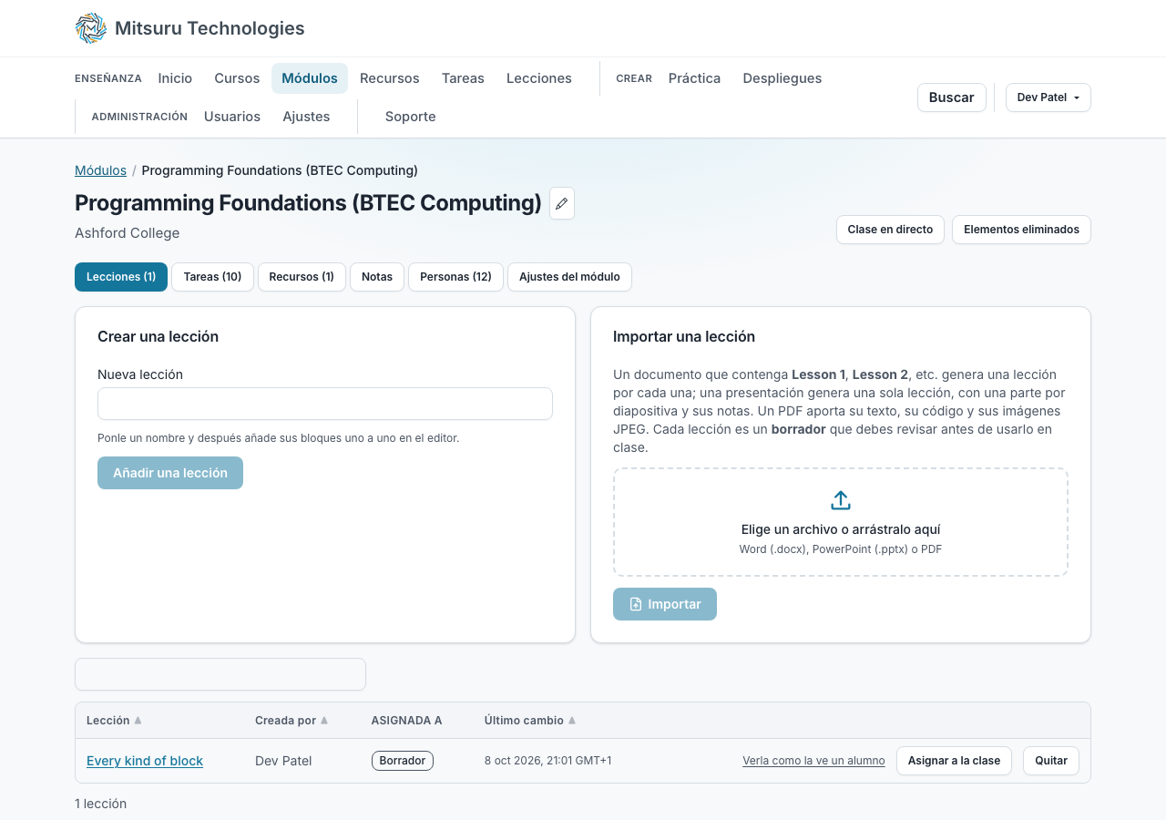Viewport: 1166px width, 820px height.
Task: Open Usuarios under Administración
Action: click(x=232, y=117)
